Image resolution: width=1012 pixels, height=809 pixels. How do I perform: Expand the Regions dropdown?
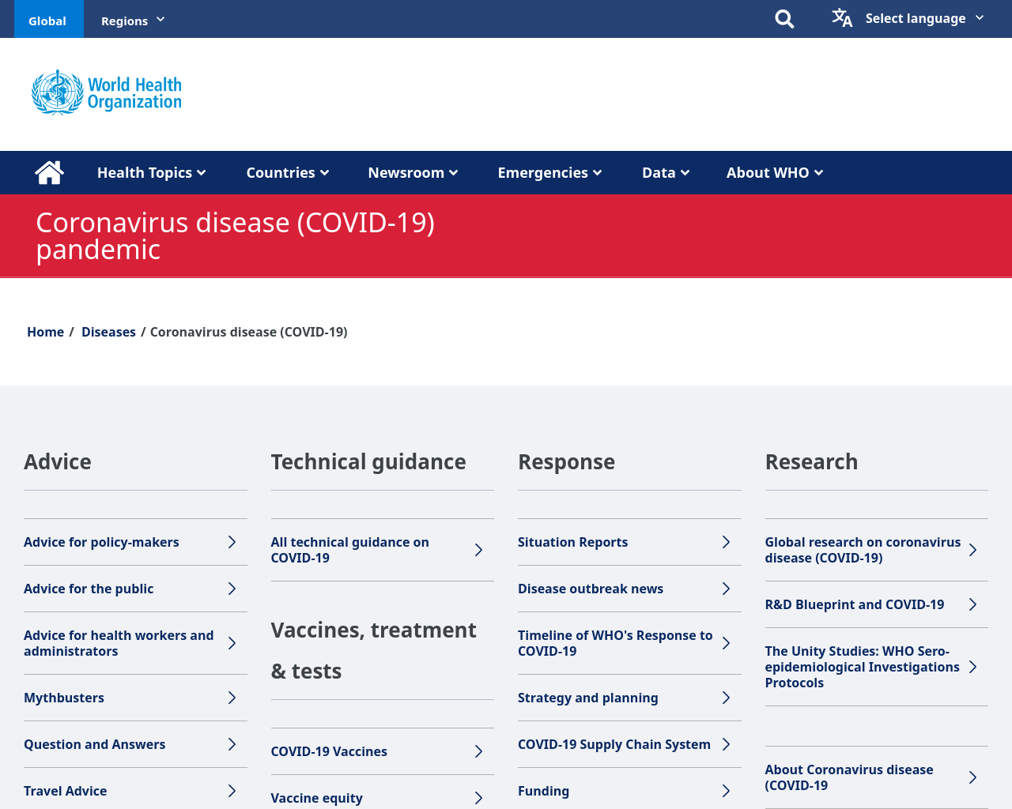[x=133, y=21]
